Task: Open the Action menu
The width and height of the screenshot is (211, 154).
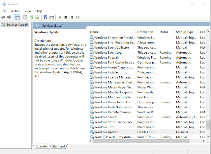Action: tap(16, 11)
